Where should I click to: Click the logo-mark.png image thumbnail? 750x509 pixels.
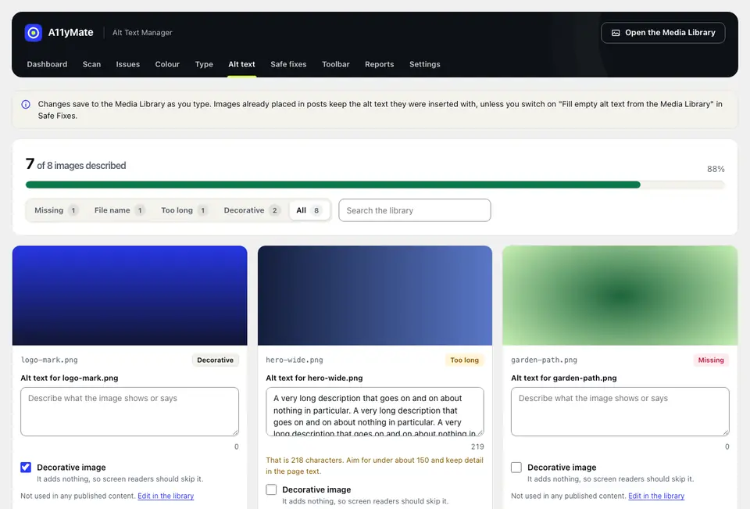(x=130, y=296)
